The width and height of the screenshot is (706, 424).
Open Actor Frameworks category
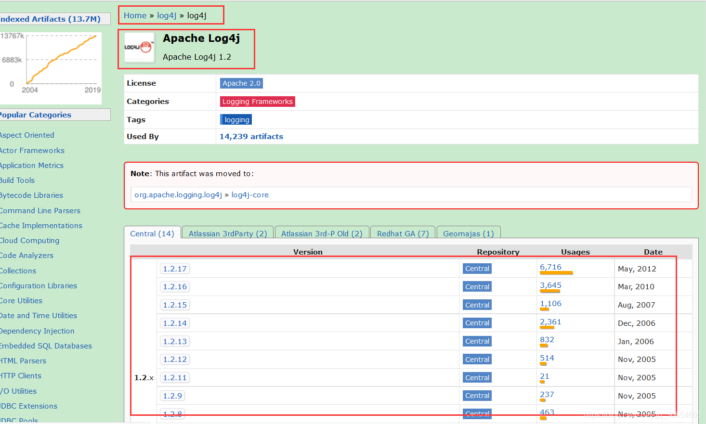(x=32, y=151)
